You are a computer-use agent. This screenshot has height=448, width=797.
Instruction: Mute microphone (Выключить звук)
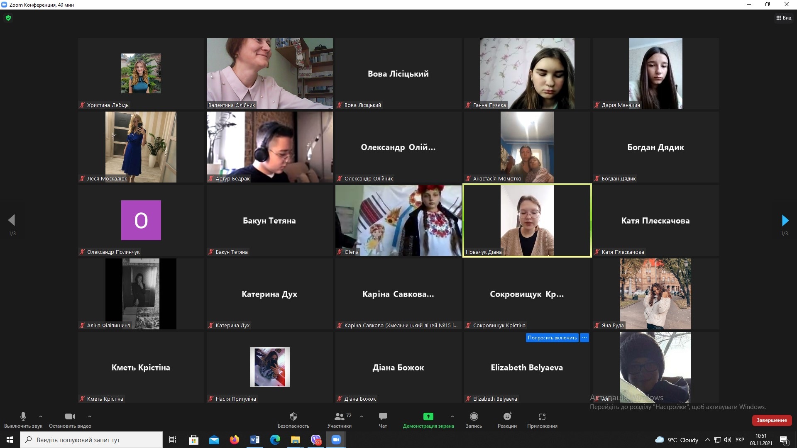(x=23, y=416)
